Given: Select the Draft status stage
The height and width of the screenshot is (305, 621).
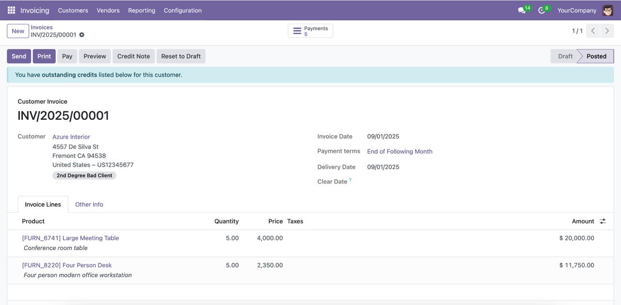Looking at the screenshot, I should [x=565, y=56].
